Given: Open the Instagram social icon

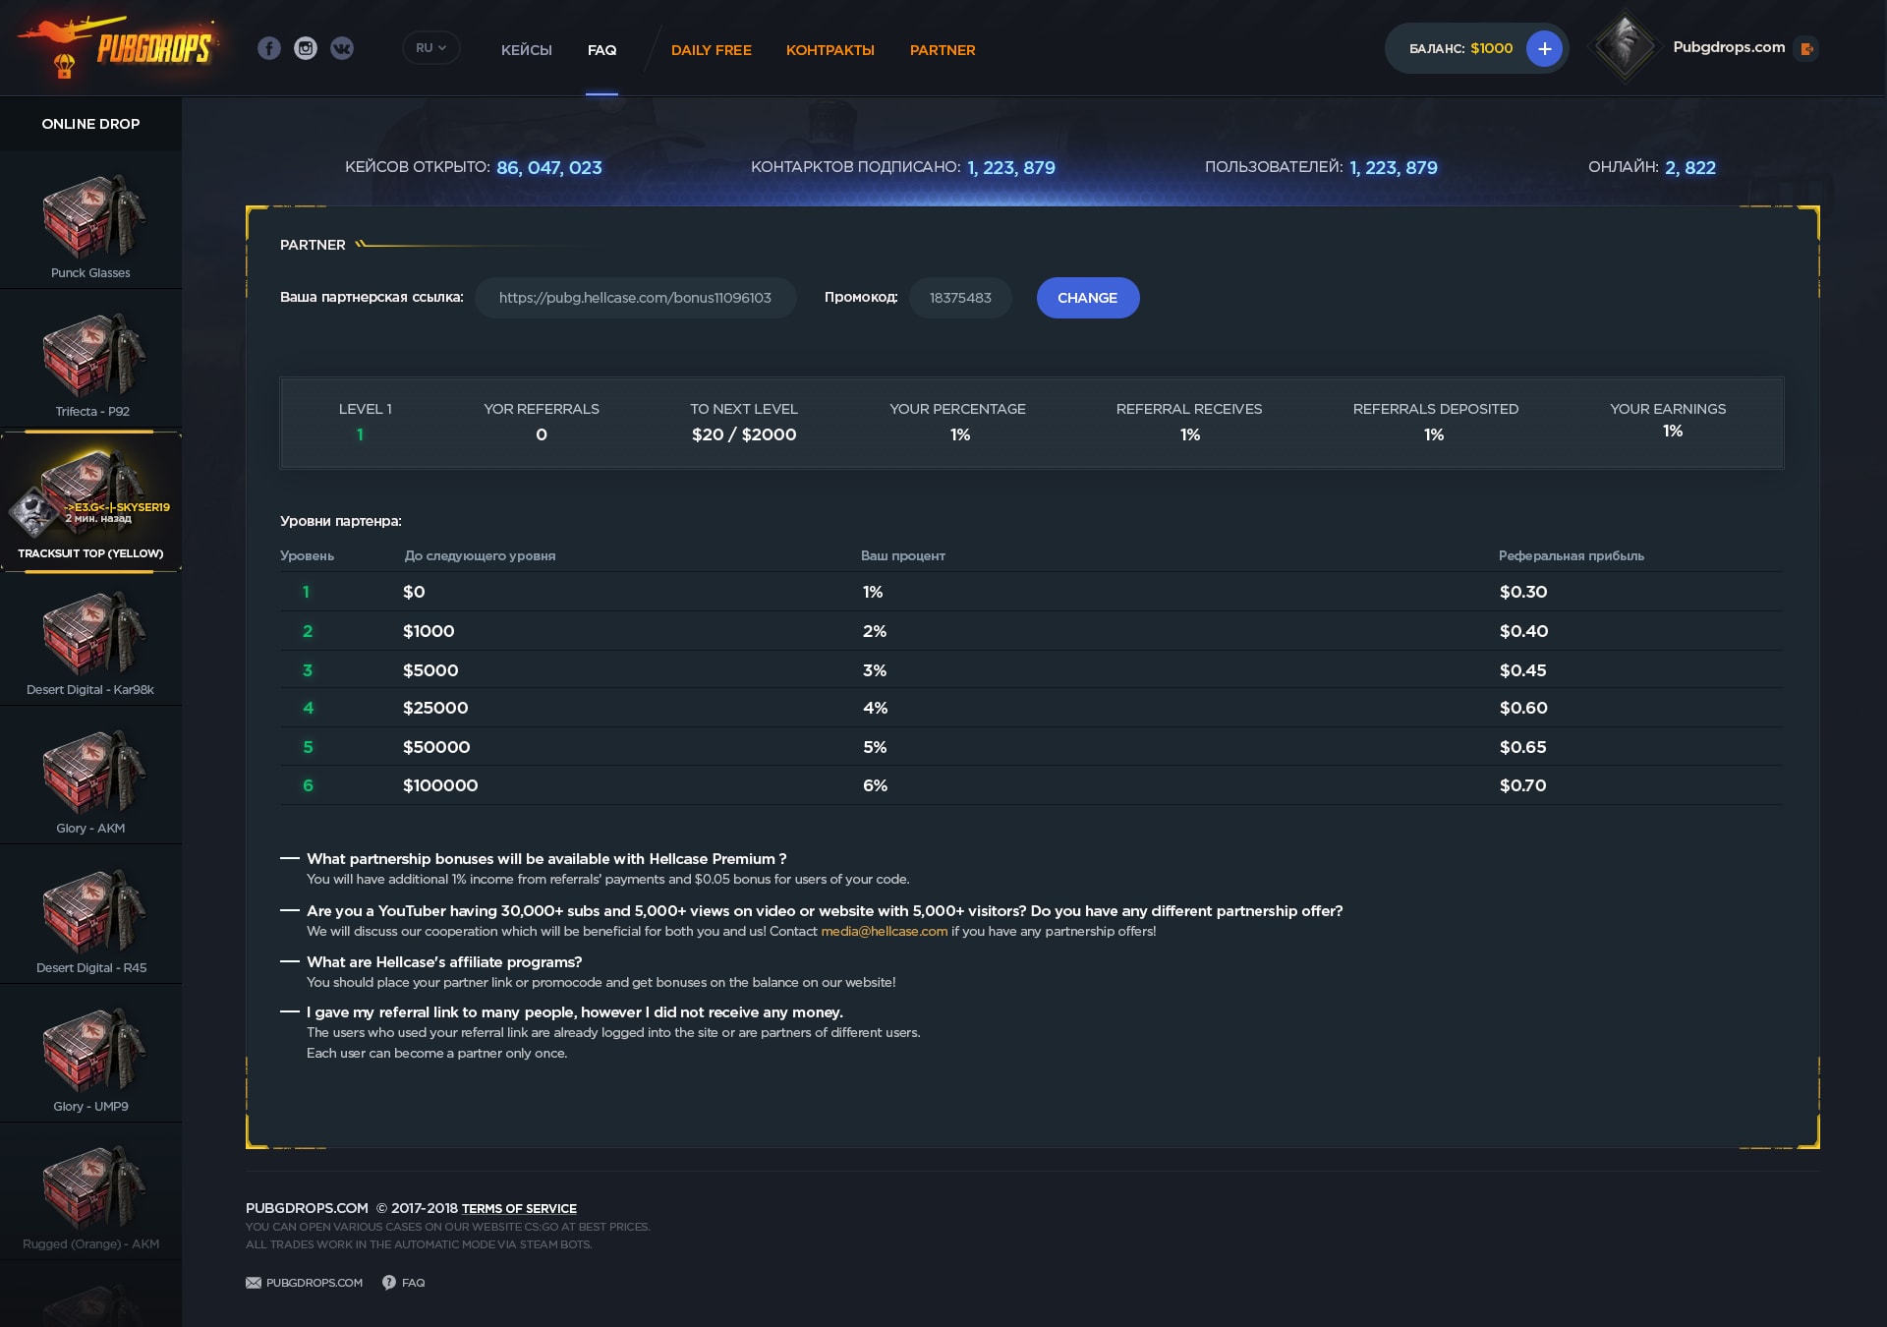Looking at the screenshot, I should coord(306,48).
